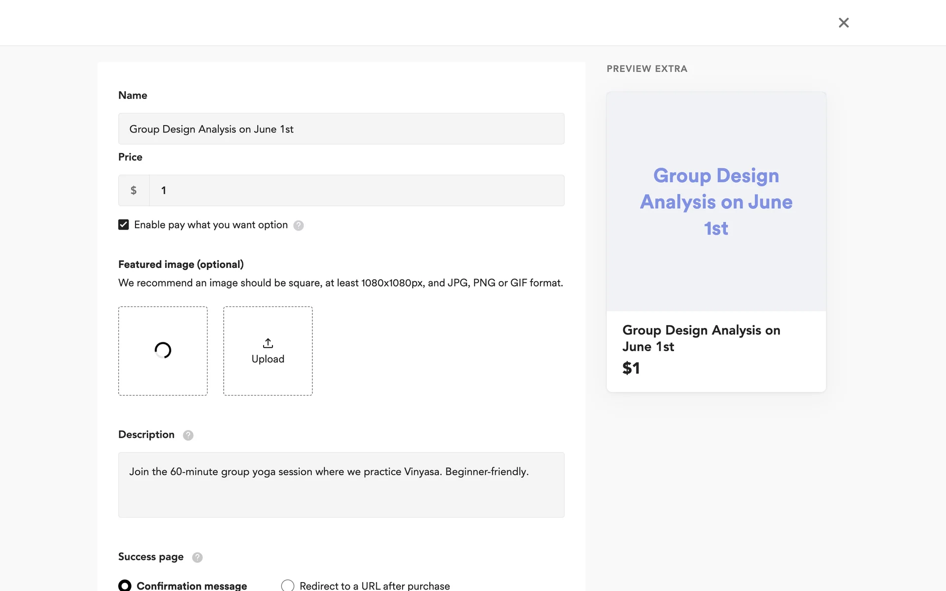Open help icon next to pay what you want
The height and width of the screenshot is (591, 946).
(x=299, y=226)
